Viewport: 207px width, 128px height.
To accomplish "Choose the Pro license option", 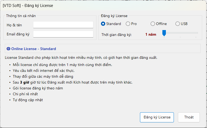I will point(128,24).
